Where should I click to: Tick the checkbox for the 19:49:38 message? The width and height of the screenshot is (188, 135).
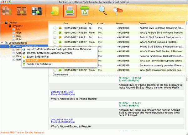[55, 28]
